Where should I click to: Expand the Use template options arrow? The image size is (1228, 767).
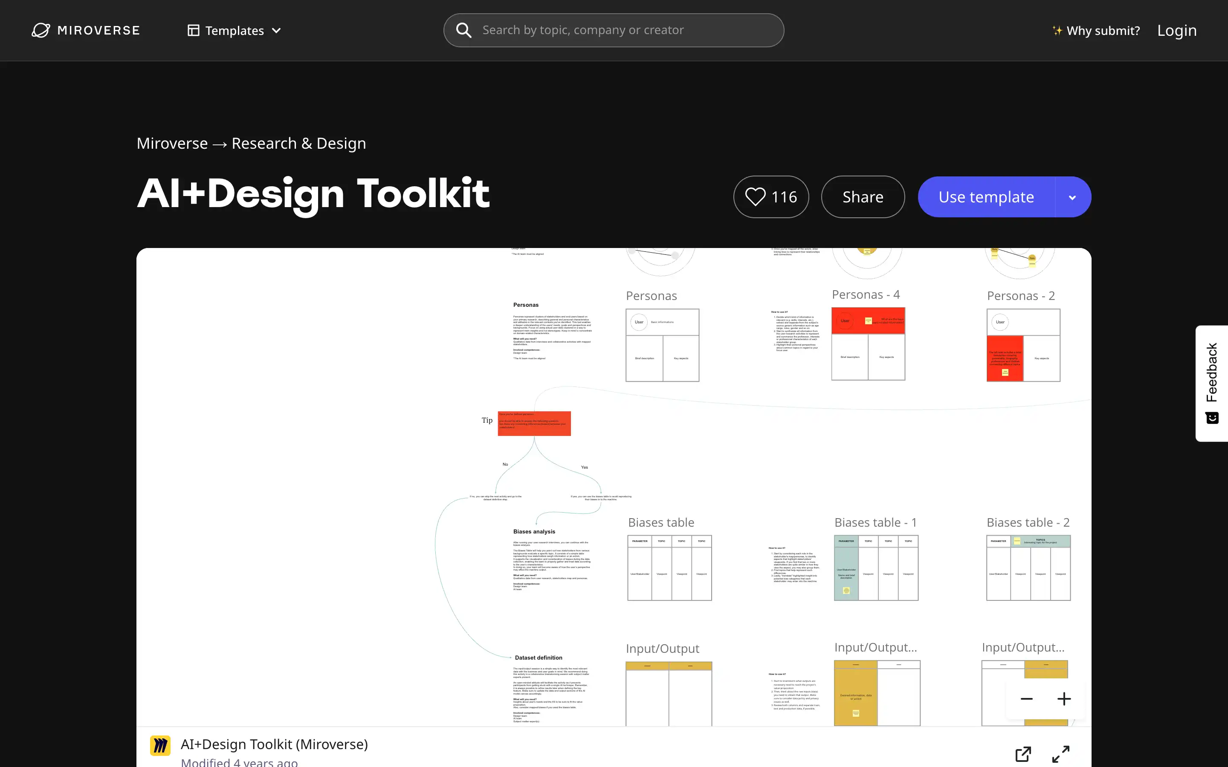pos(1072,197)
